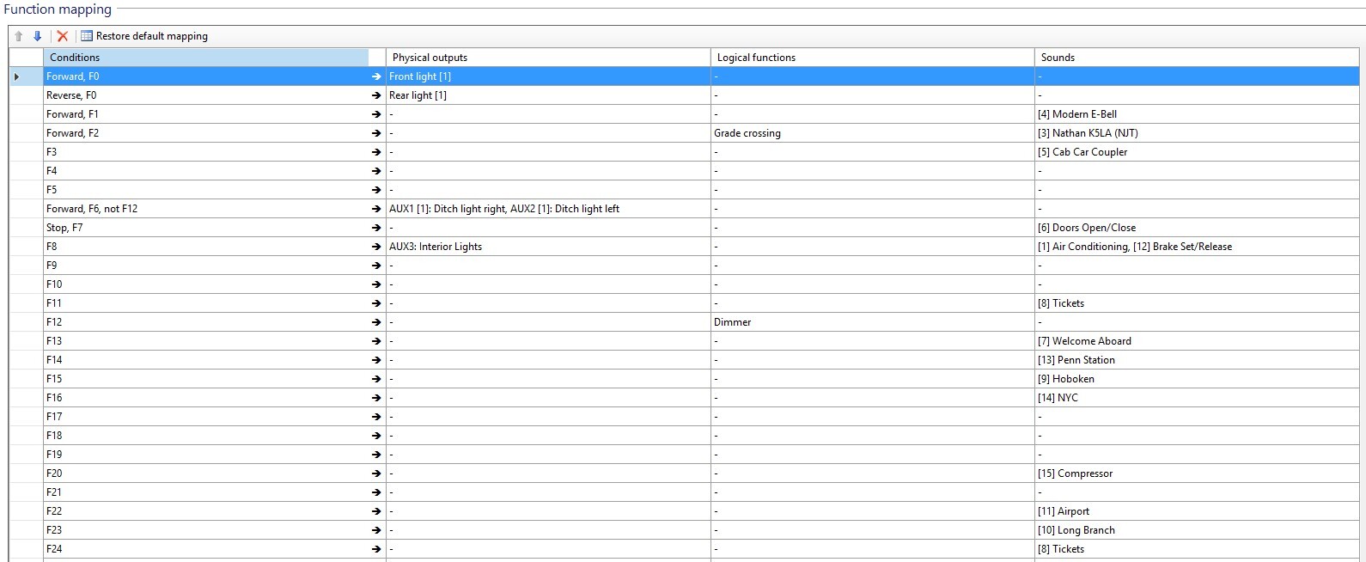
Task: Open the Front light [1] physical output cell
Action: 547,76
